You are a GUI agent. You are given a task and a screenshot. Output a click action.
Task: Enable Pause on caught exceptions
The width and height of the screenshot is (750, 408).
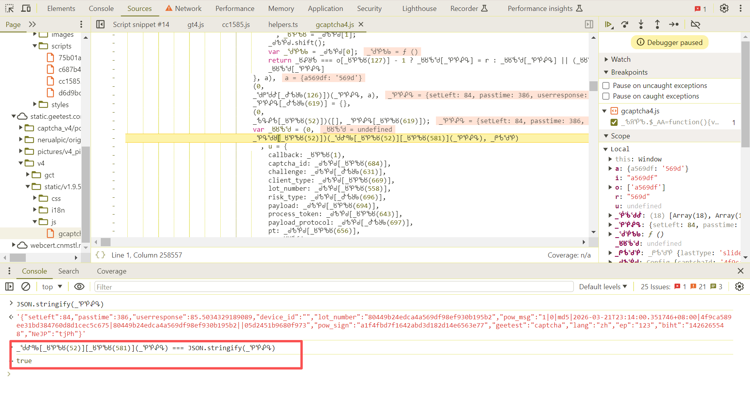pyautogui.click(x=606, y=96)
